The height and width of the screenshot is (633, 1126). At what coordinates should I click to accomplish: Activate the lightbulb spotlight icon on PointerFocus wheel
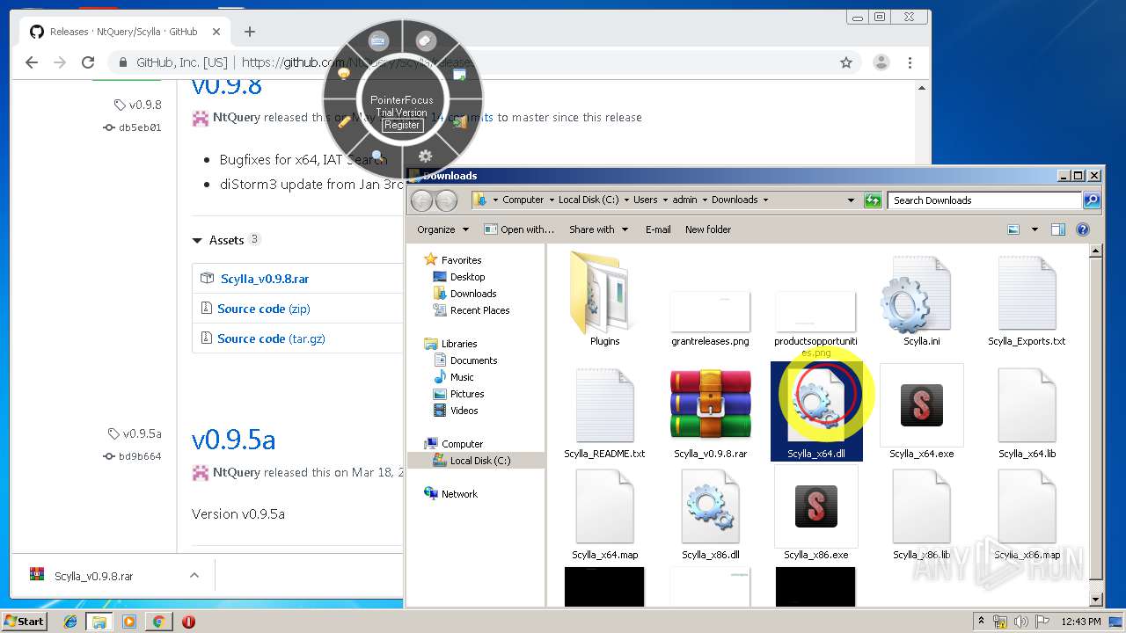[x=344, y=75]
